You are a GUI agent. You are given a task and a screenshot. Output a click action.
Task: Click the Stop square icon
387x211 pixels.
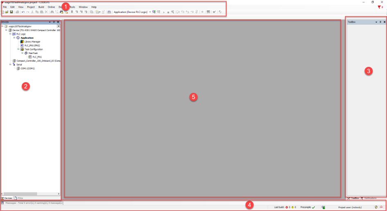pos(168,12)
